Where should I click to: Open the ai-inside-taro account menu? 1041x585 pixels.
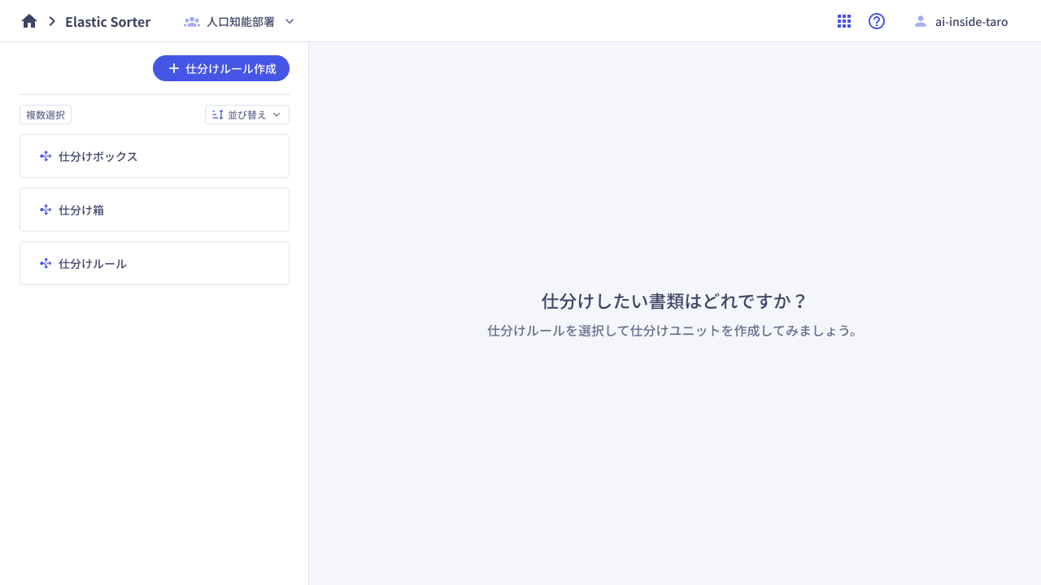pyautogui.click(x=961, y=21)
